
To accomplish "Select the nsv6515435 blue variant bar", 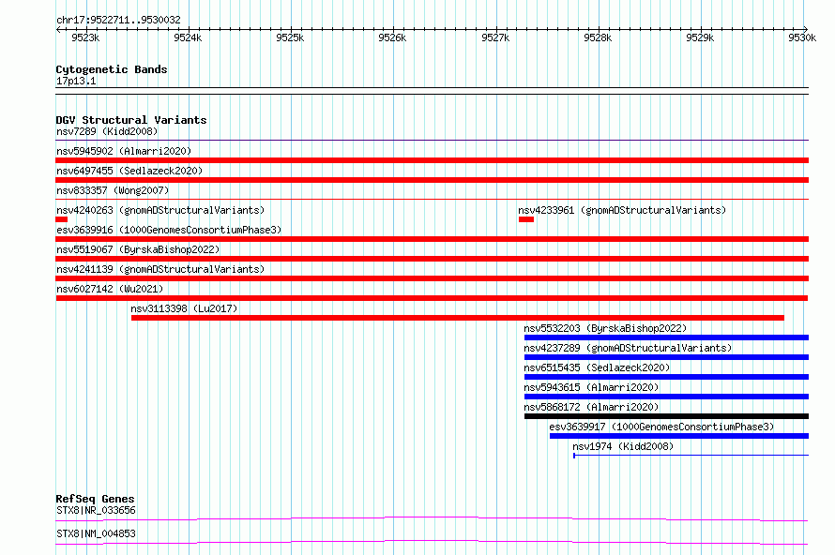I will coord(666,377).
